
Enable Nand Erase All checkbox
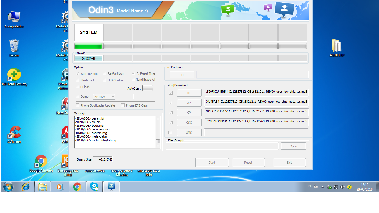click(133, 80)
